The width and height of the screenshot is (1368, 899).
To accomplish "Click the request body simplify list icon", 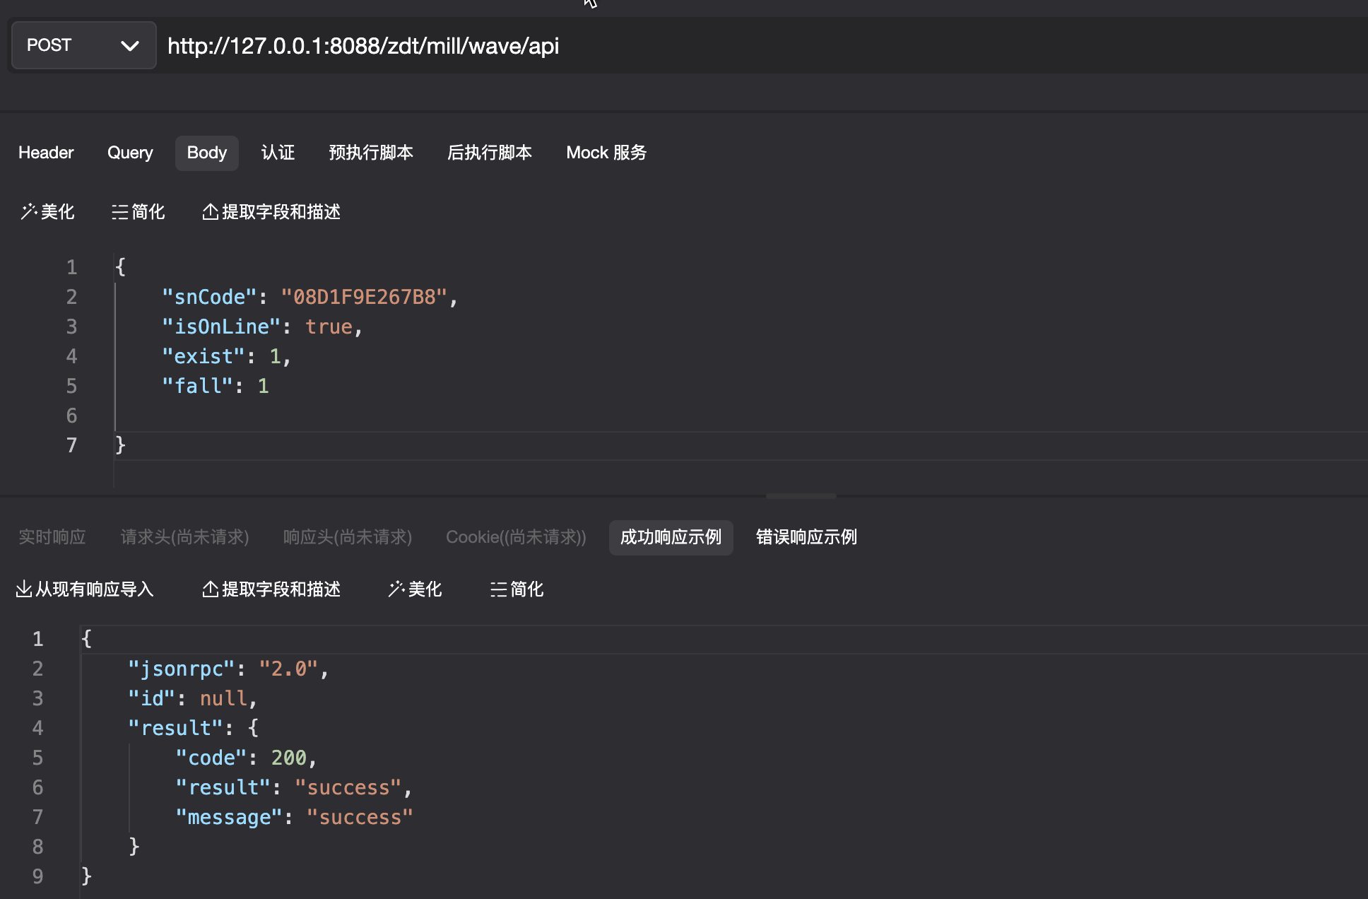I will tap(119, 212).
